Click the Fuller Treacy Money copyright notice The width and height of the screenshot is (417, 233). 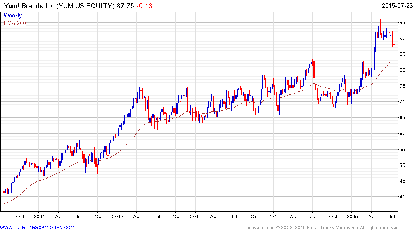[321, 228]
